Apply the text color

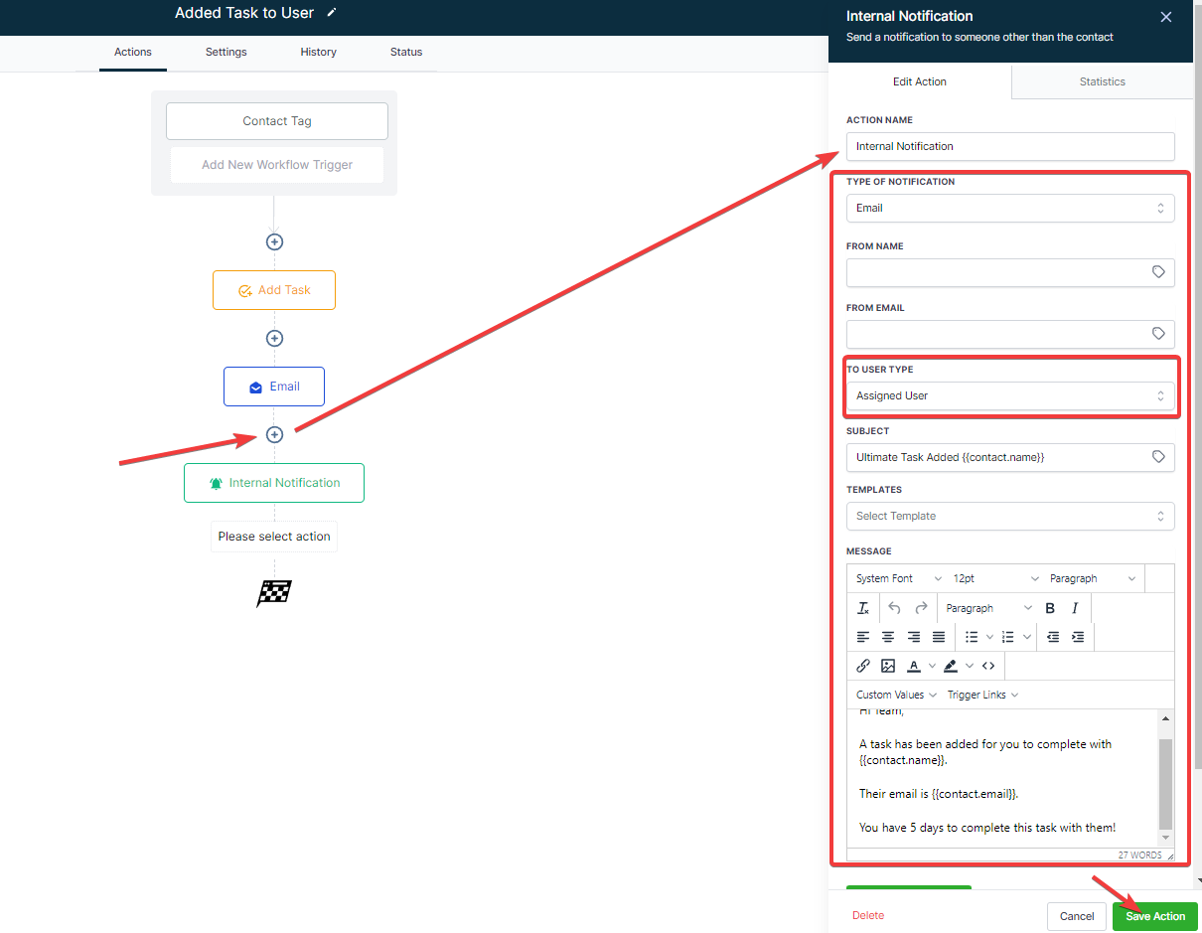pos(914,666)
